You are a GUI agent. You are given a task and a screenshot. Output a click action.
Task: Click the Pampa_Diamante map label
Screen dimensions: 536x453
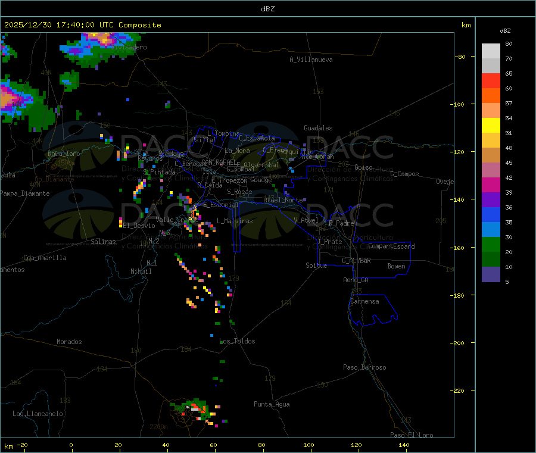(25, 193)
